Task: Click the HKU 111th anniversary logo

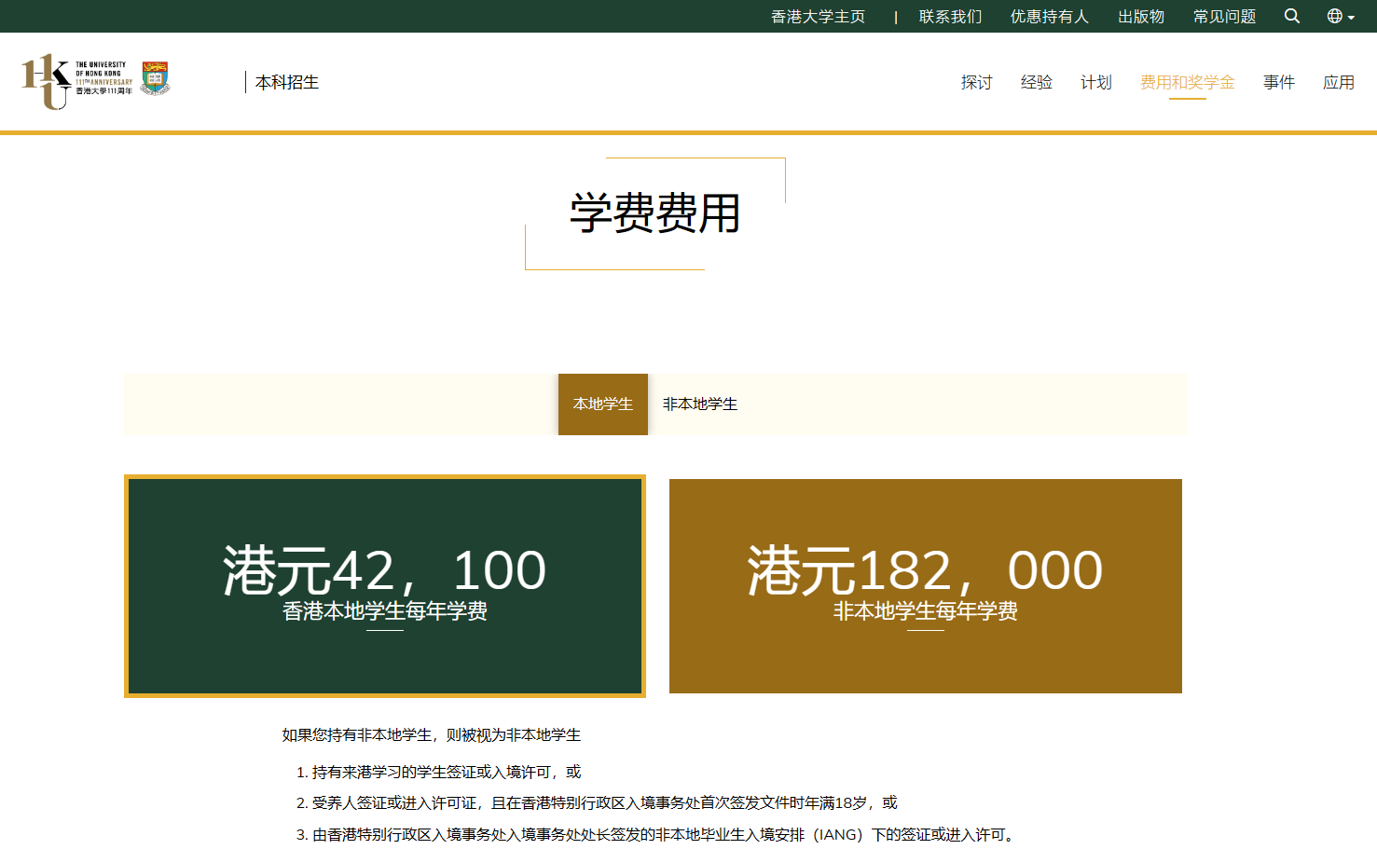Action: pos(75,81)
